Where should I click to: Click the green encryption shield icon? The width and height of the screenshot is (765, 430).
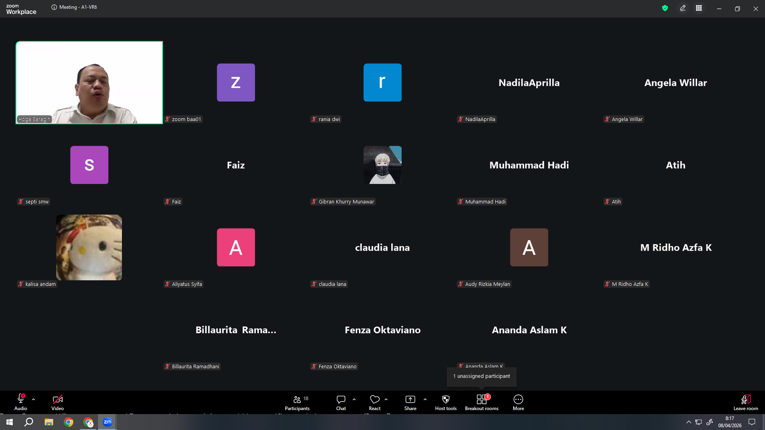pyautogui.click(x=665, y=8)
